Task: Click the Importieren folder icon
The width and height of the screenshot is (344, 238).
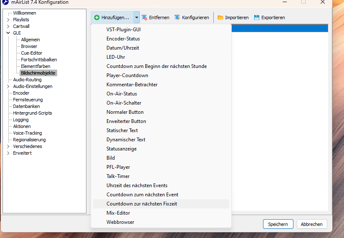Action: coord(220,18)
